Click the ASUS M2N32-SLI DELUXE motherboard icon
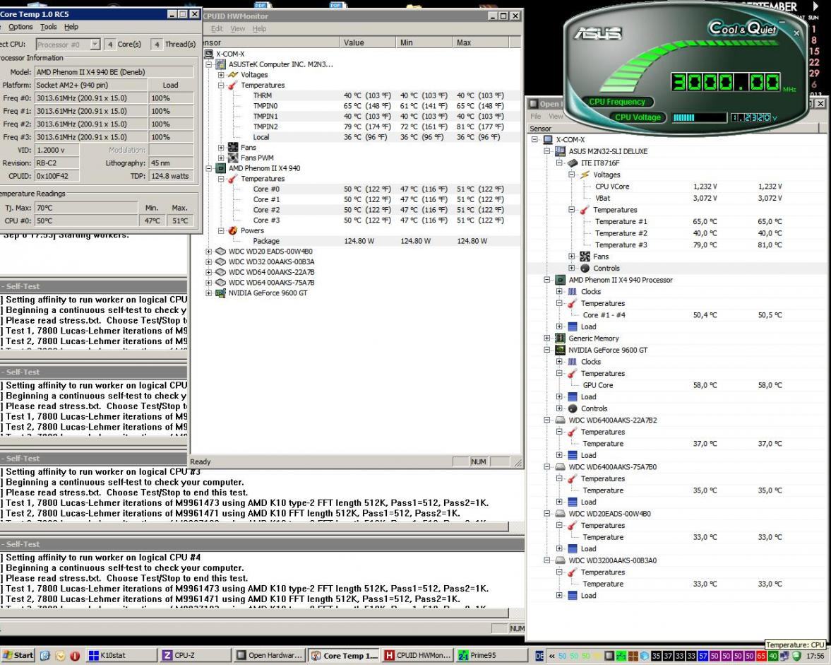Image resolution: width=831 pixels, height=665 pixels. (560, 151)
